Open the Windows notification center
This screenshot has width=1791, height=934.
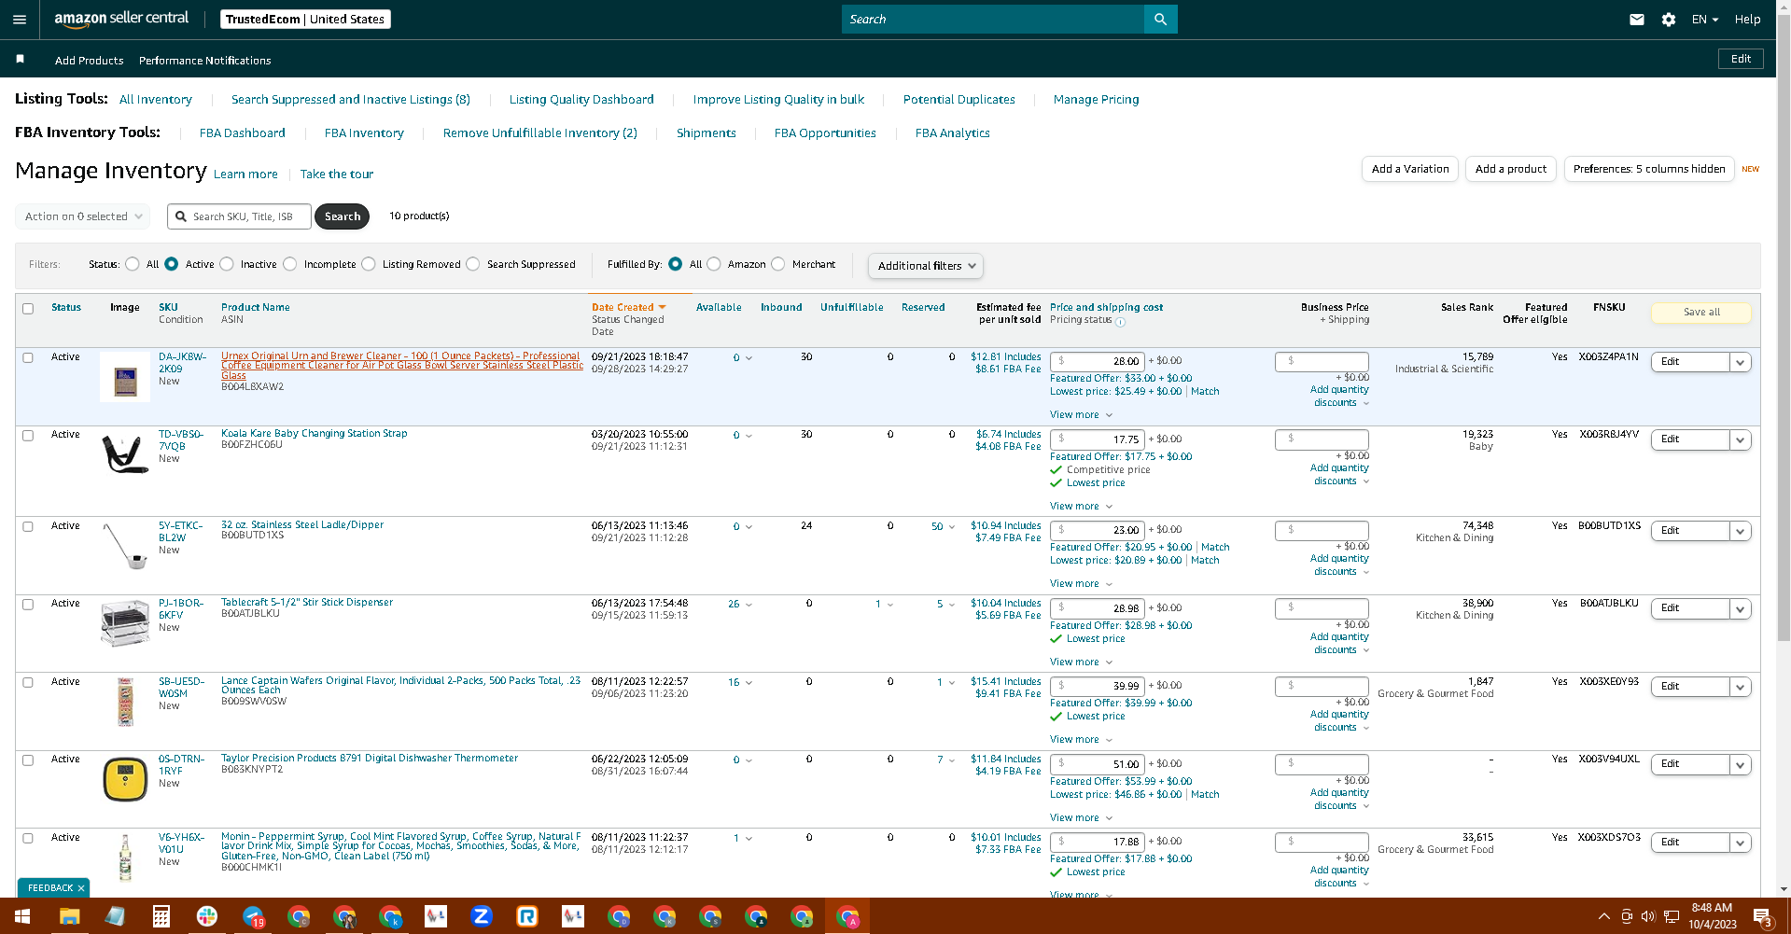tap(1763, 916)
